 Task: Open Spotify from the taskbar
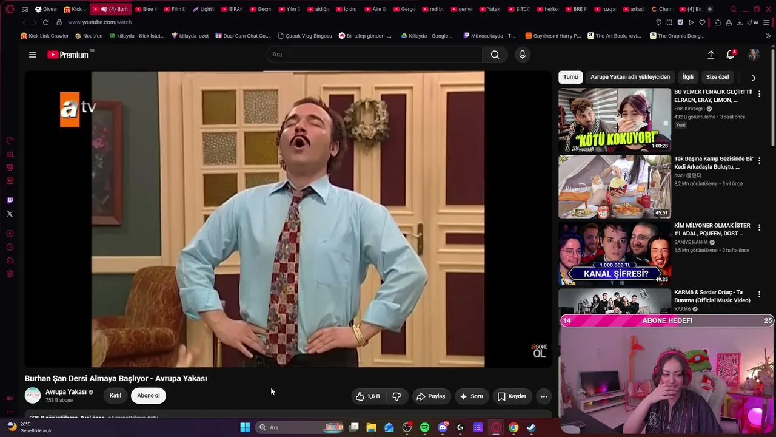tap(425, 427)
